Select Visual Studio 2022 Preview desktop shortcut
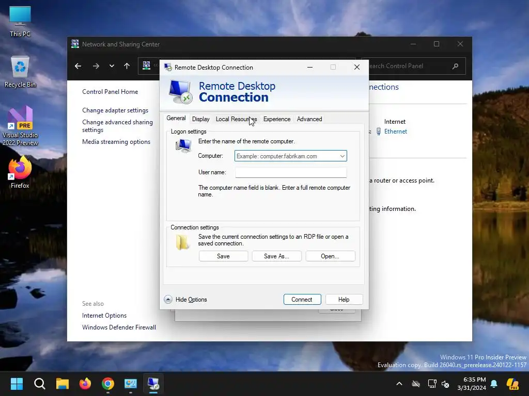Screen dimensions: 529x396 20,126
